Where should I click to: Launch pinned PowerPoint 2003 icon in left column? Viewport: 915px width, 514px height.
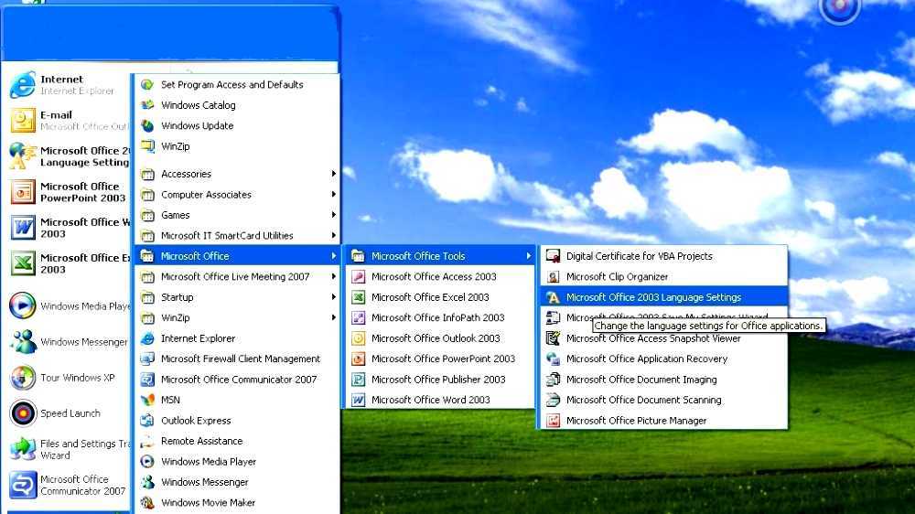pyautogui.click(x=23, y=192)
